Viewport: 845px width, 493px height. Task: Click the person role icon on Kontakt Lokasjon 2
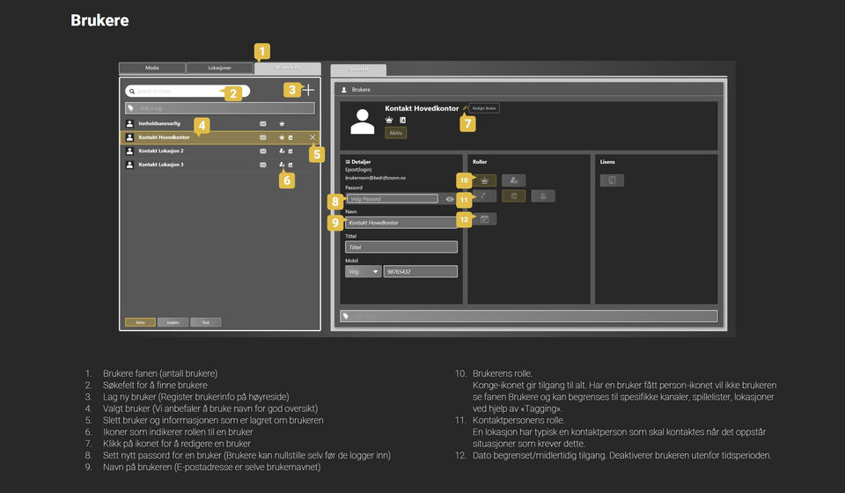pos(282,151)
